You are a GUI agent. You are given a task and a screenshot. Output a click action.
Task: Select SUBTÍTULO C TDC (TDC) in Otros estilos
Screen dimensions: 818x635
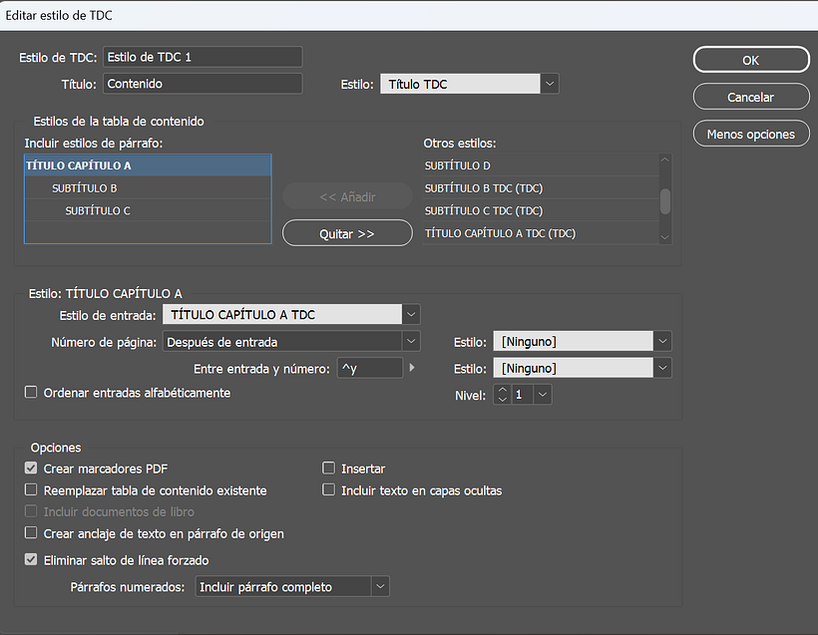pos(541,210)
